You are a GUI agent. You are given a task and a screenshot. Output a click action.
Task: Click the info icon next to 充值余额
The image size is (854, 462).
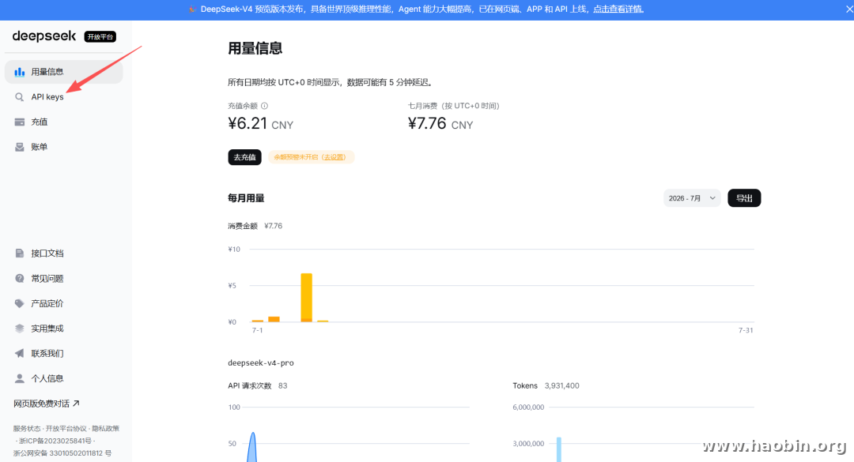(264, 106)
